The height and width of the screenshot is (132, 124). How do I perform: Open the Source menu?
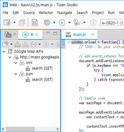tap(29, 13)
